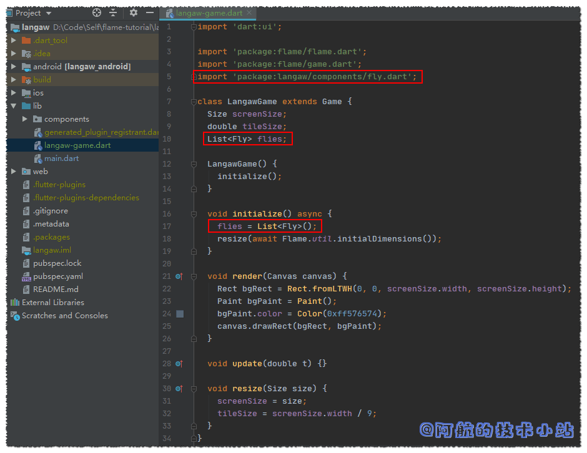
Task: Fold the initialize method body
Action: point(194,213)
